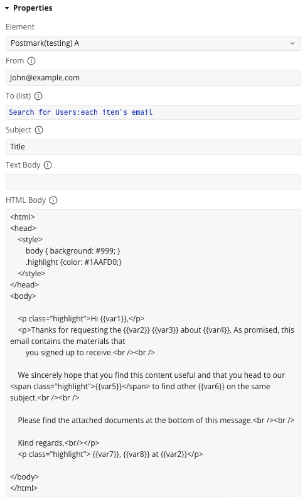Place cursor on the closing </html> line
This screenshot has height=499, width=305.
pyautogui.click(x=24, y=488)
